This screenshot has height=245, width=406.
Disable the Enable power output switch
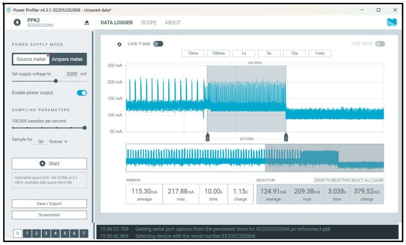point(82,93)
